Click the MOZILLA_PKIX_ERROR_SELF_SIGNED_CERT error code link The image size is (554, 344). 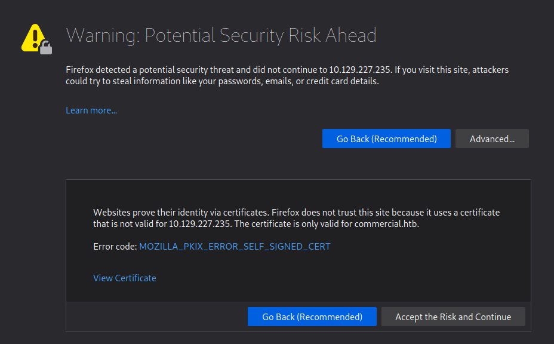(235, 246)
